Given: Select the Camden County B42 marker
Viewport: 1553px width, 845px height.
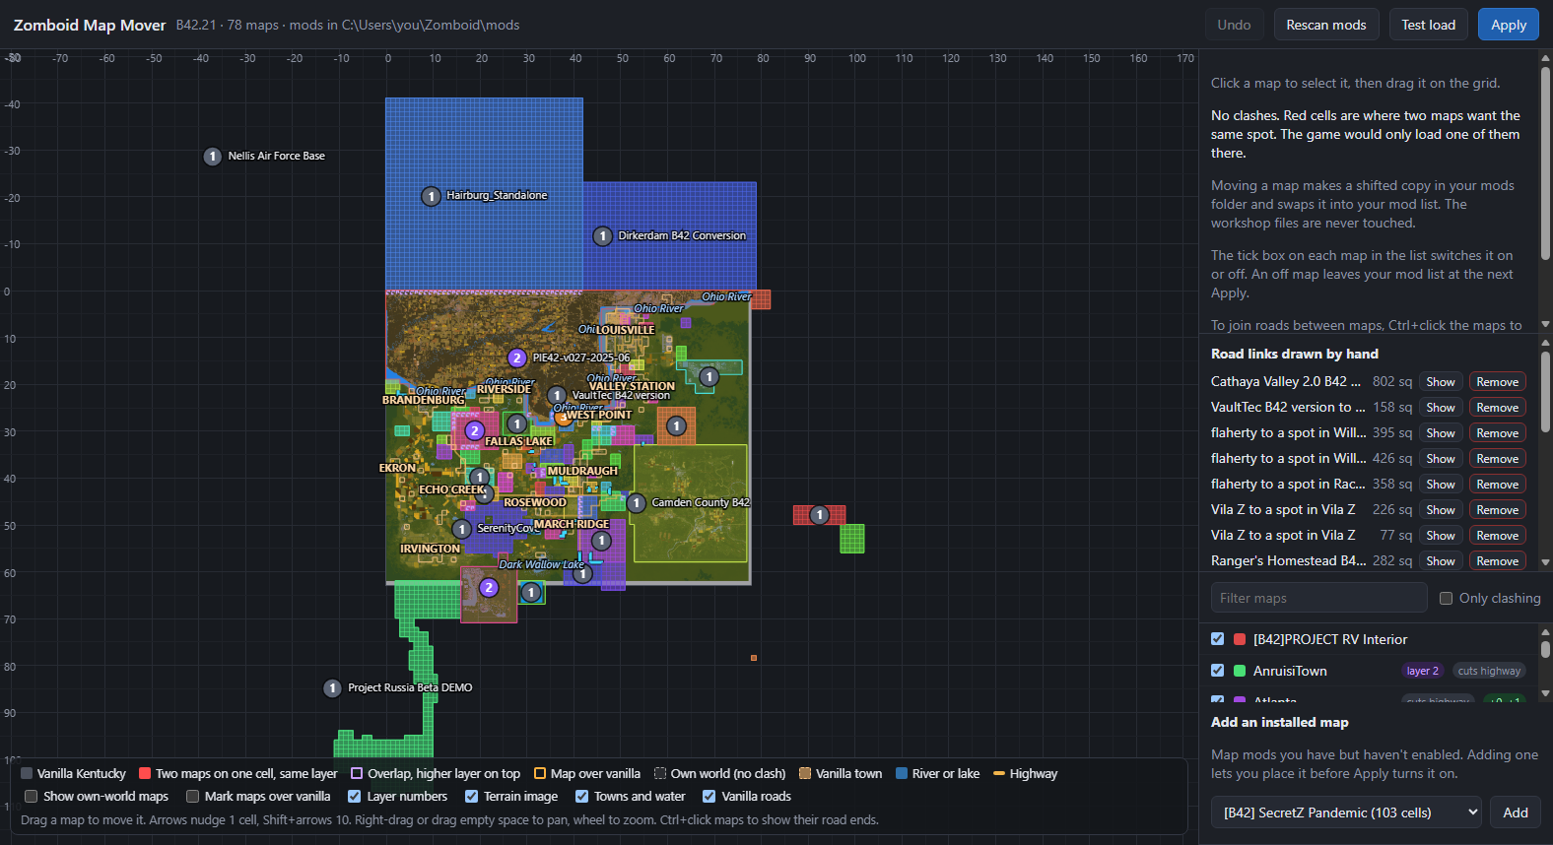Looking at the screenshot, I should (636, 503).
